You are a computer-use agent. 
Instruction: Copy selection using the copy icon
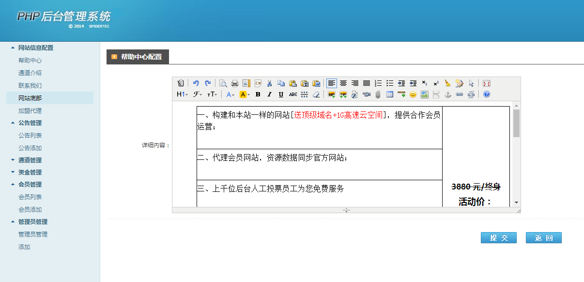coord(281,83)
